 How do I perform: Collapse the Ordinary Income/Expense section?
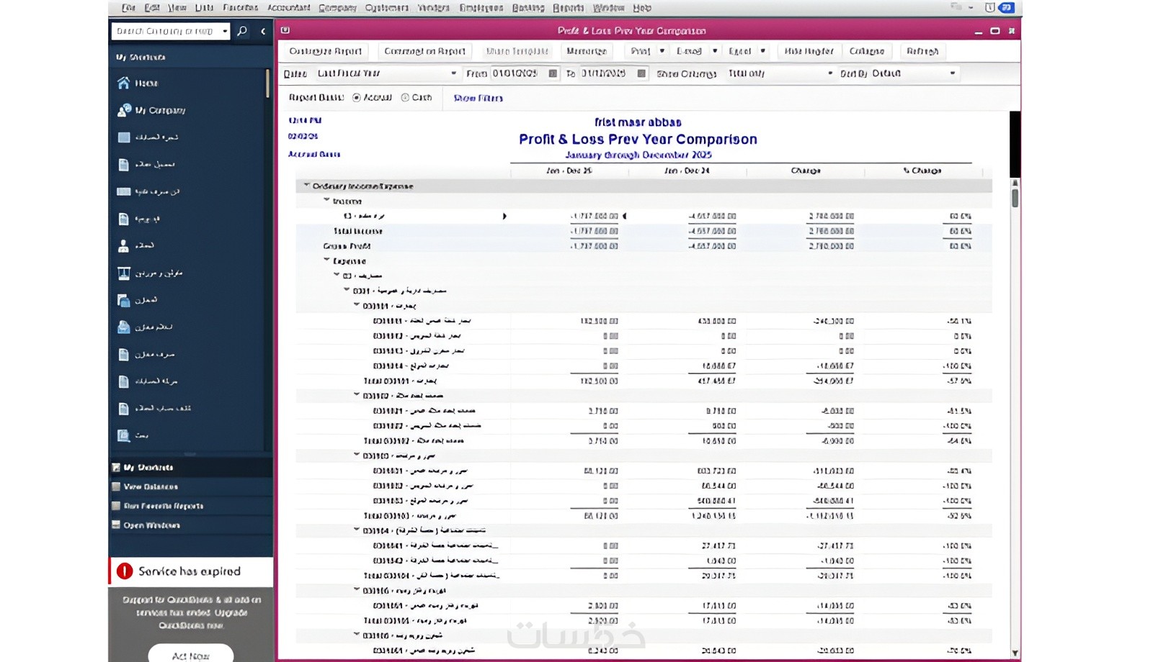[x=306, y=186]
